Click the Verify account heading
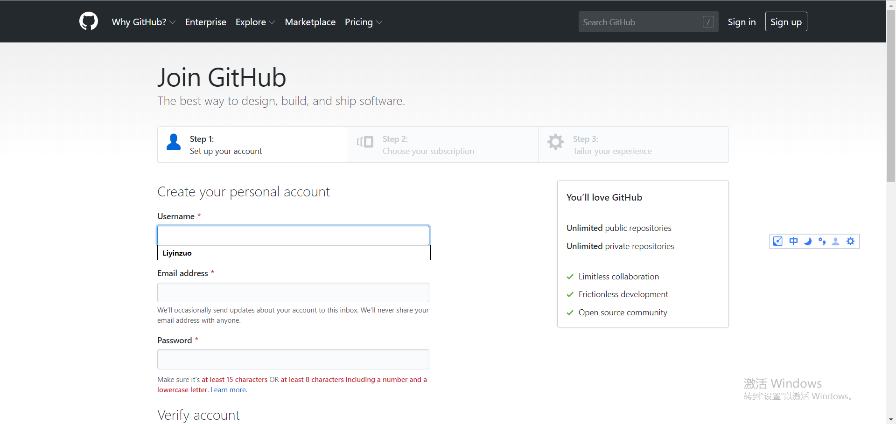The height and width of the screenshot is (424, 896). (198, 415)
